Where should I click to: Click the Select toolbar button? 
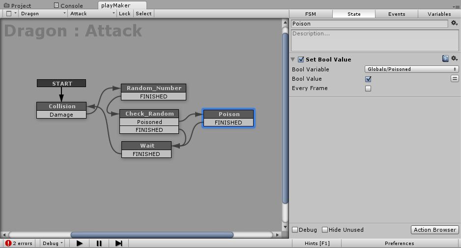click(x=144, y=14)
